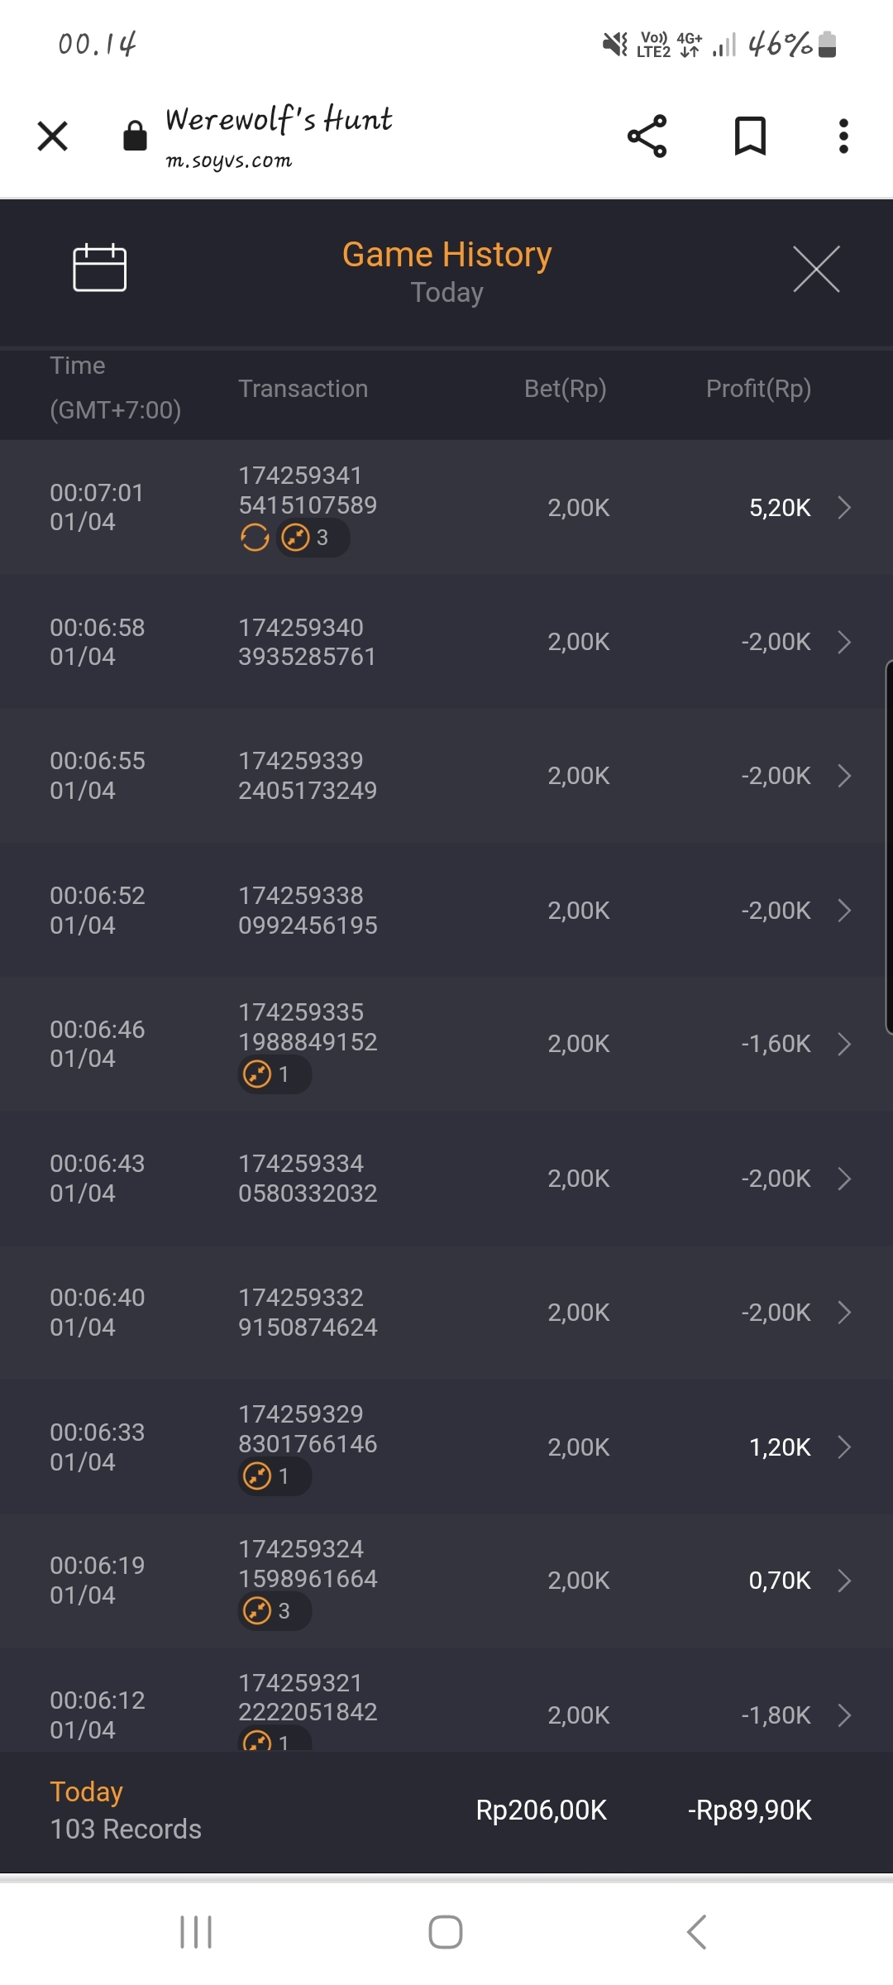Expand the 00:06:58 transaction details
893x1985 pixels.
click(x=843, y=642)
